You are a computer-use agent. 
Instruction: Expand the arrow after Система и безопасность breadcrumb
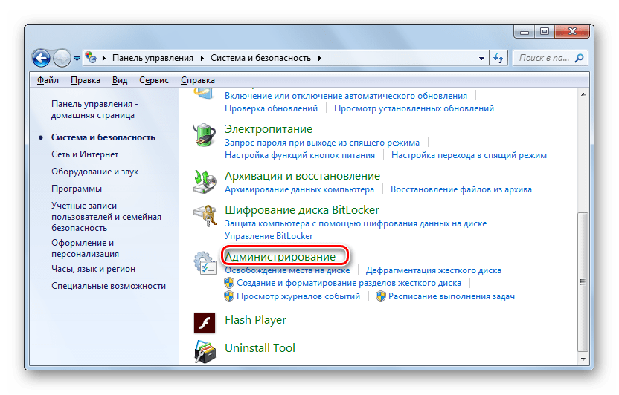point(320,59)
